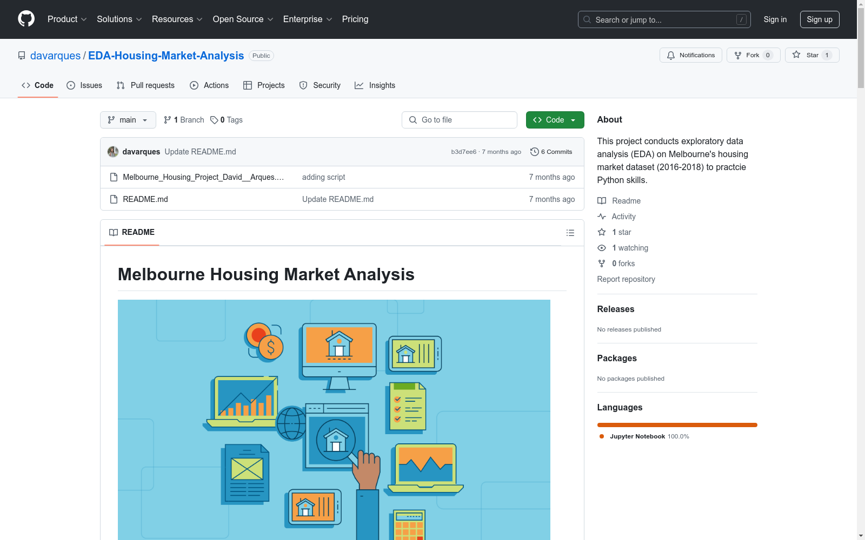Click orange dot beside Jupyter Notebook

point(602,436)
